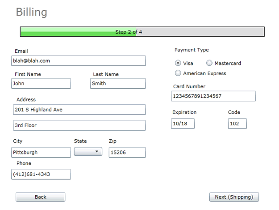Click the City label
This screenshot has height=210, width=279.
point(18,141)
